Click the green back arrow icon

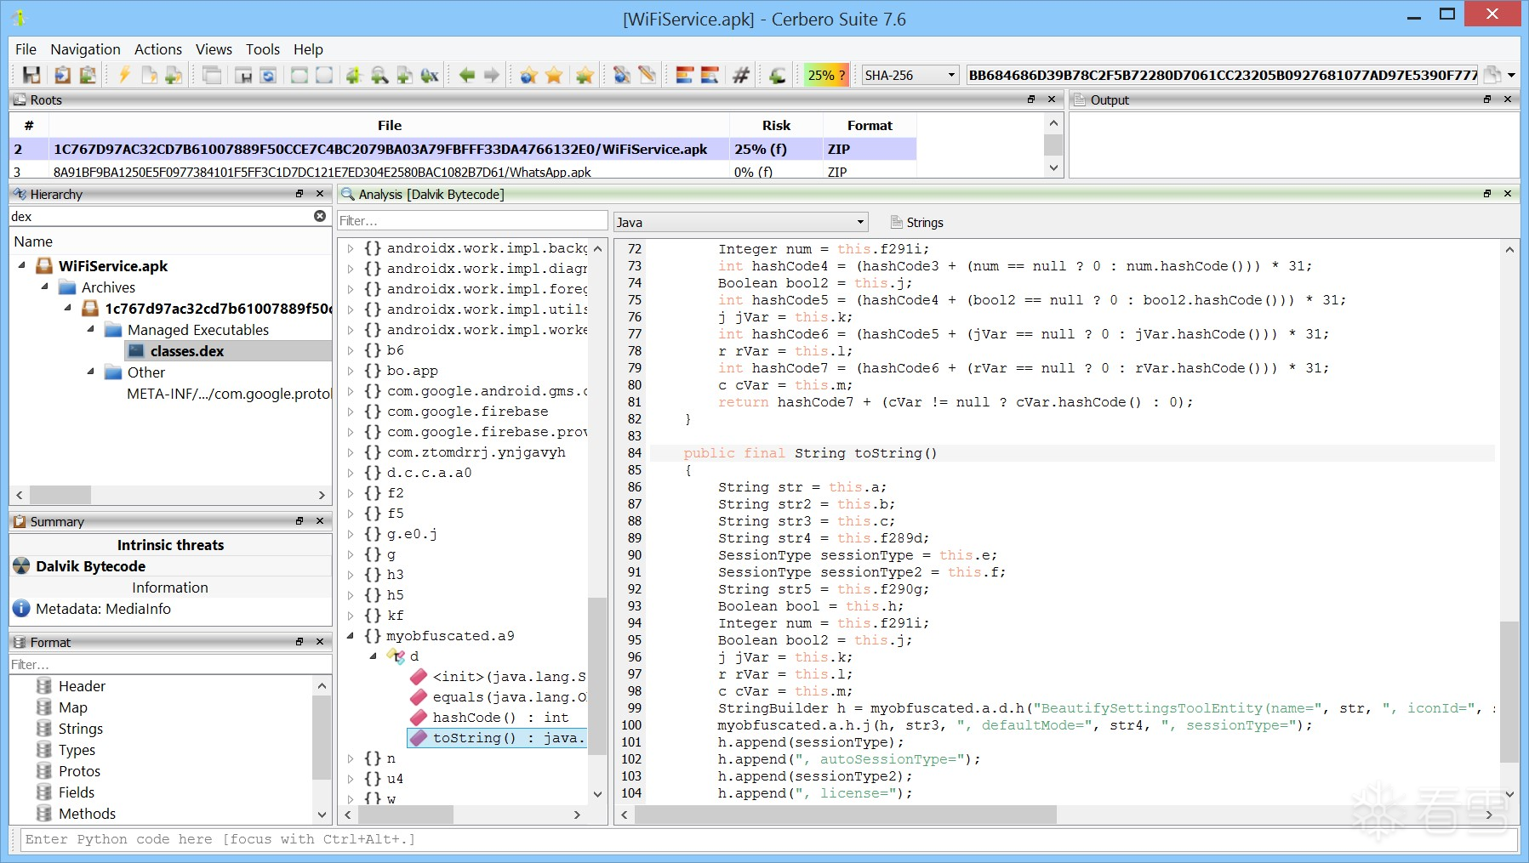(x=467, y=75)
